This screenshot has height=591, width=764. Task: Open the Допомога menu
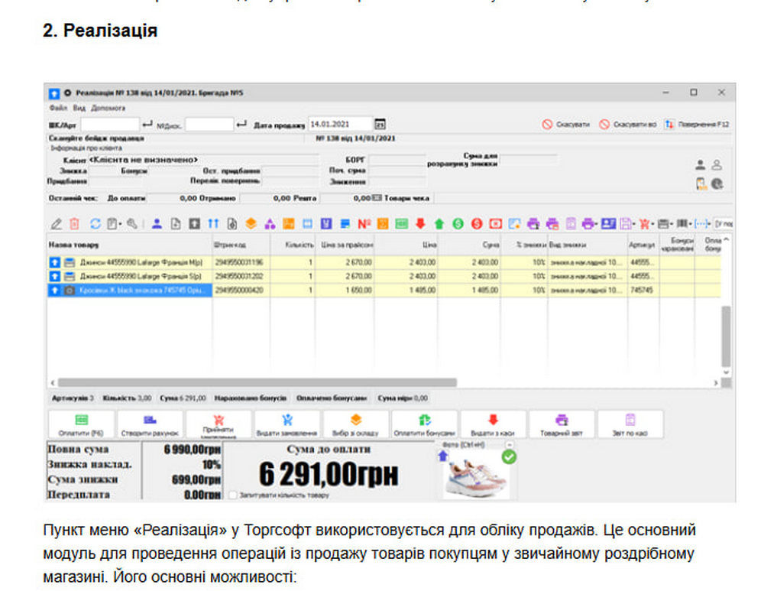pyautogui.click(x=108, y=106)
